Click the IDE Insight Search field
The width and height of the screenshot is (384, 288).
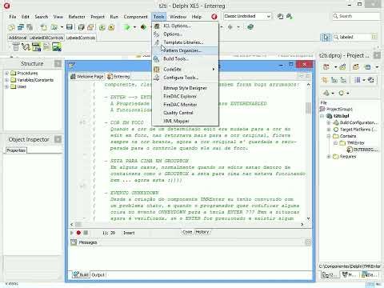356,16
